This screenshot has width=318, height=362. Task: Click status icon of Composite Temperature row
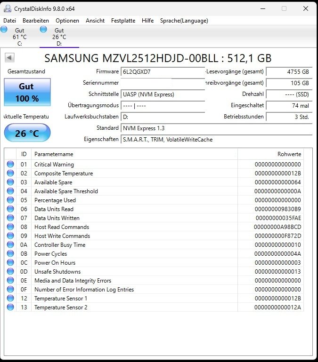pyautogui.click(x=10, y=173)
